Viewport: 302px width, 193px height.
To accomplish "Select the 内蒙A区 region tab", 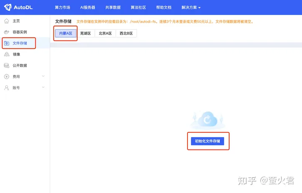I will (66, 33).
